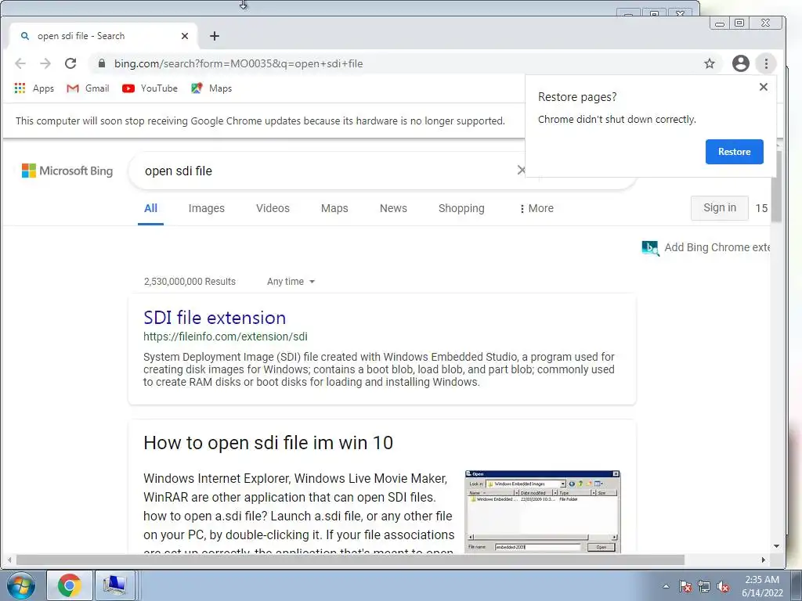The image size is (802, 601).
Task: Open the Add Bing Chrome extension link
Action: tap(717, 247)
